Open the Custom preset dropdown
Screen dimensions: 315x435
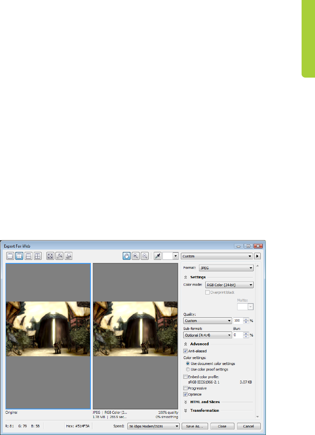(217, 256)
